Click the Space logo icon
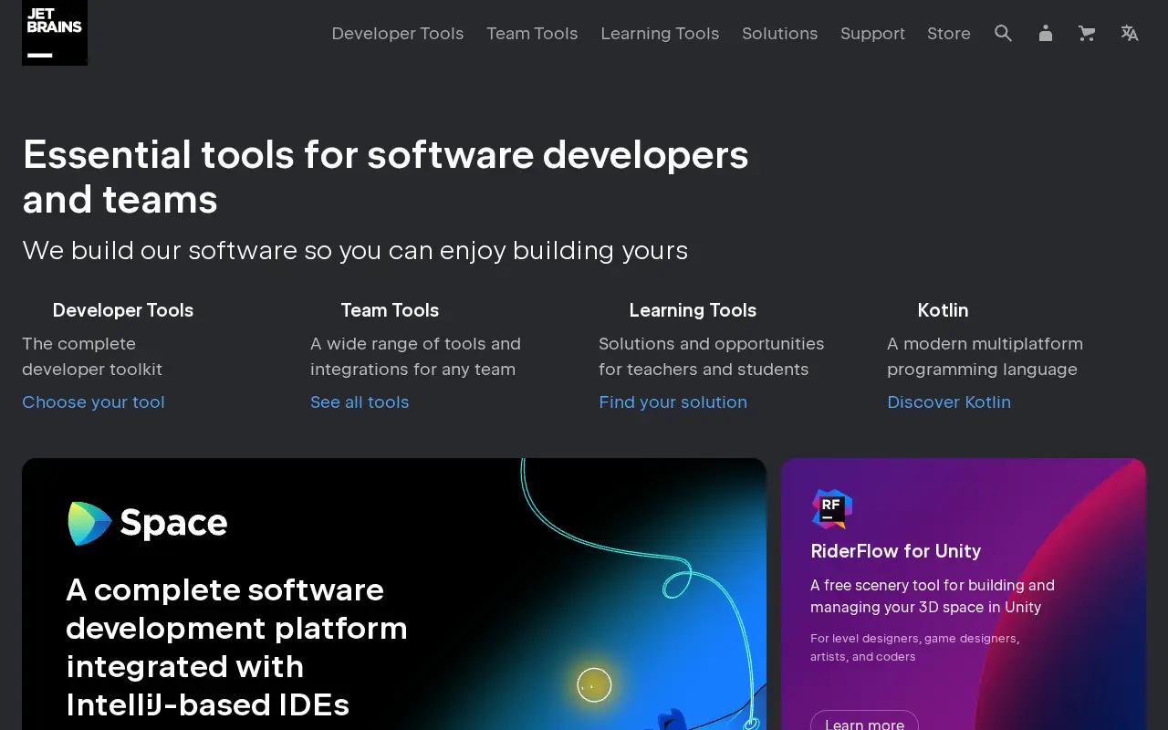Image resolution: width=1168 pixels, height=730 pixels. coord(89,524)
